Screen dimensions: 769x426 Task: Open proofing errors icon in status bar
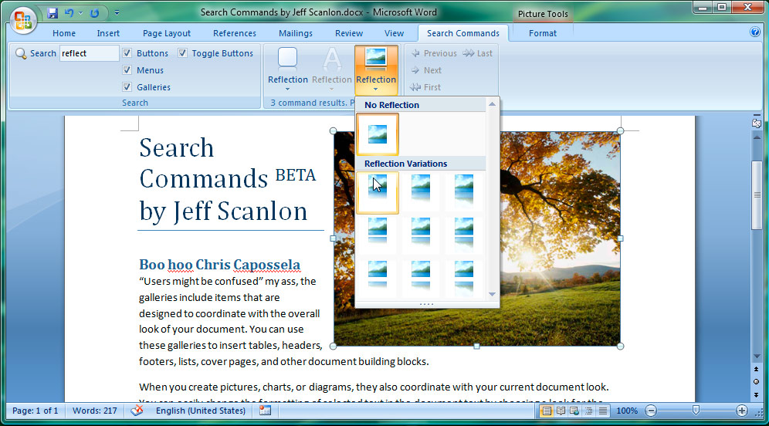[x=137, y=411]
